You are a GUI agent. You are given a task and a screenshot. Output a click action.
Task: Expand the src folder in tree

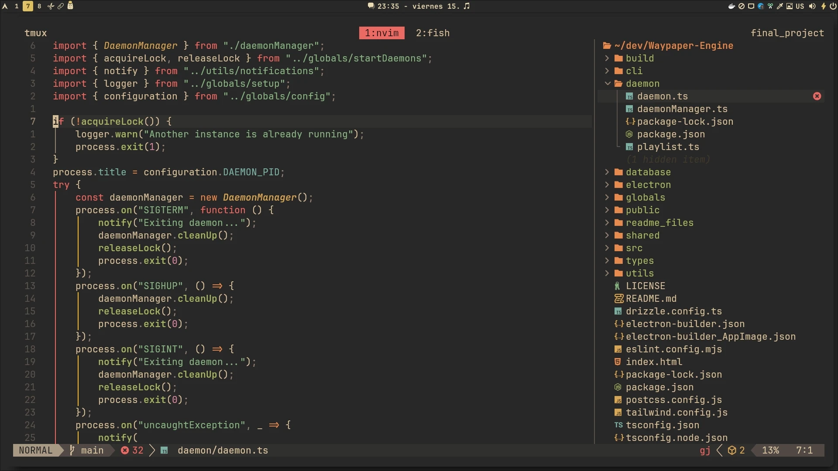[634, 248]
